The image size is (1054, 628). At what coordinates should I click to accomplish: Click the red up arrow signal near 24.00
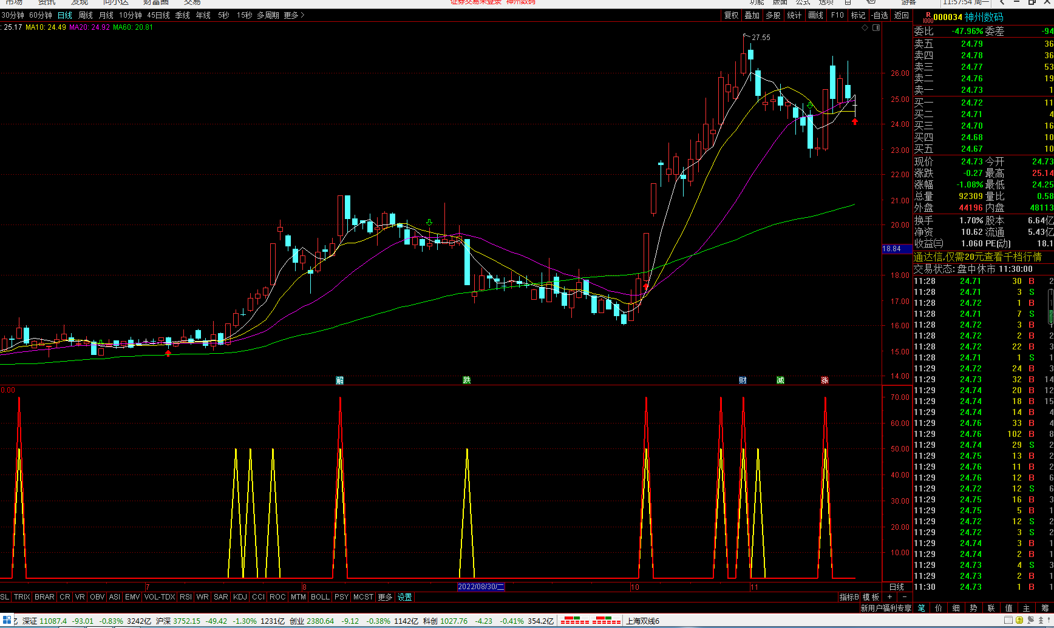(x=855, y=121)
